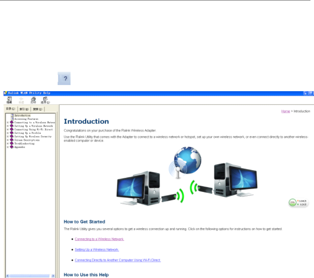Click the How to Get Started heading
Viewport: 314px width, 278px height.
click(x=84, y=222)
